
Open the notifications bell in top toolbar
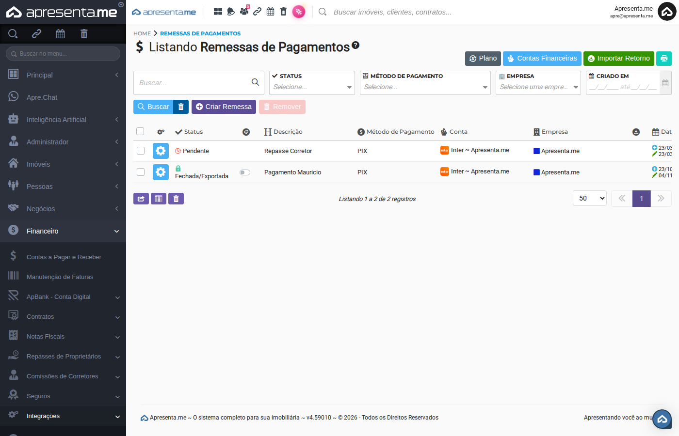(231, 12)
